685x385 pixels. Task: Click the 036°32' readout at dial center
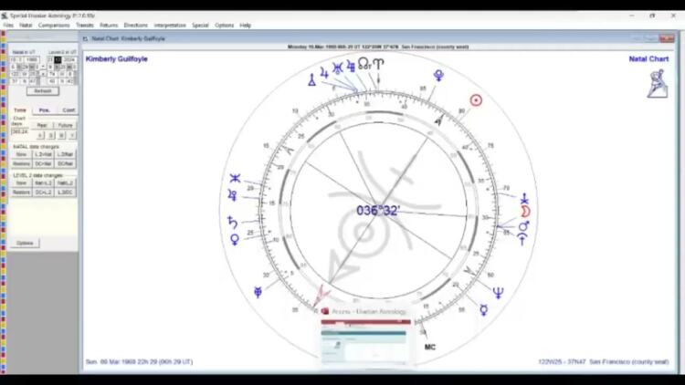click(x=378, y=211)
